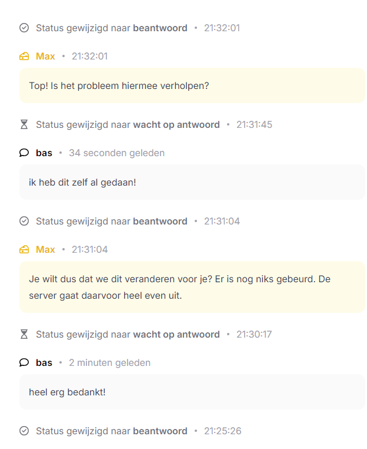Click hourglass icon beside 21:31:45 status
The width and height of the screenshot is (367, 449).
pos(24,124)
